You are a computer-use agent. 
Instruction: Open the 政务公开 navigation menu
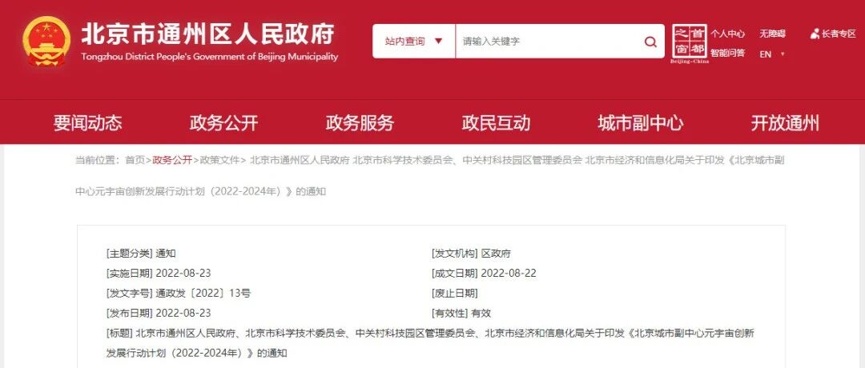click(223, 123)
